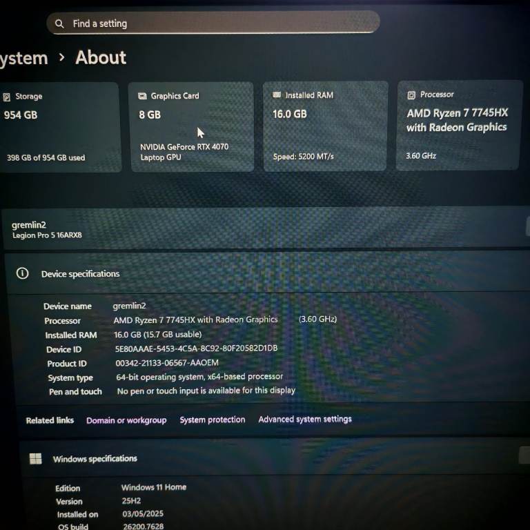Viewport: 530px width, 530px height.
Task: Select Device name value gremlin2
Action: point(130,306)
